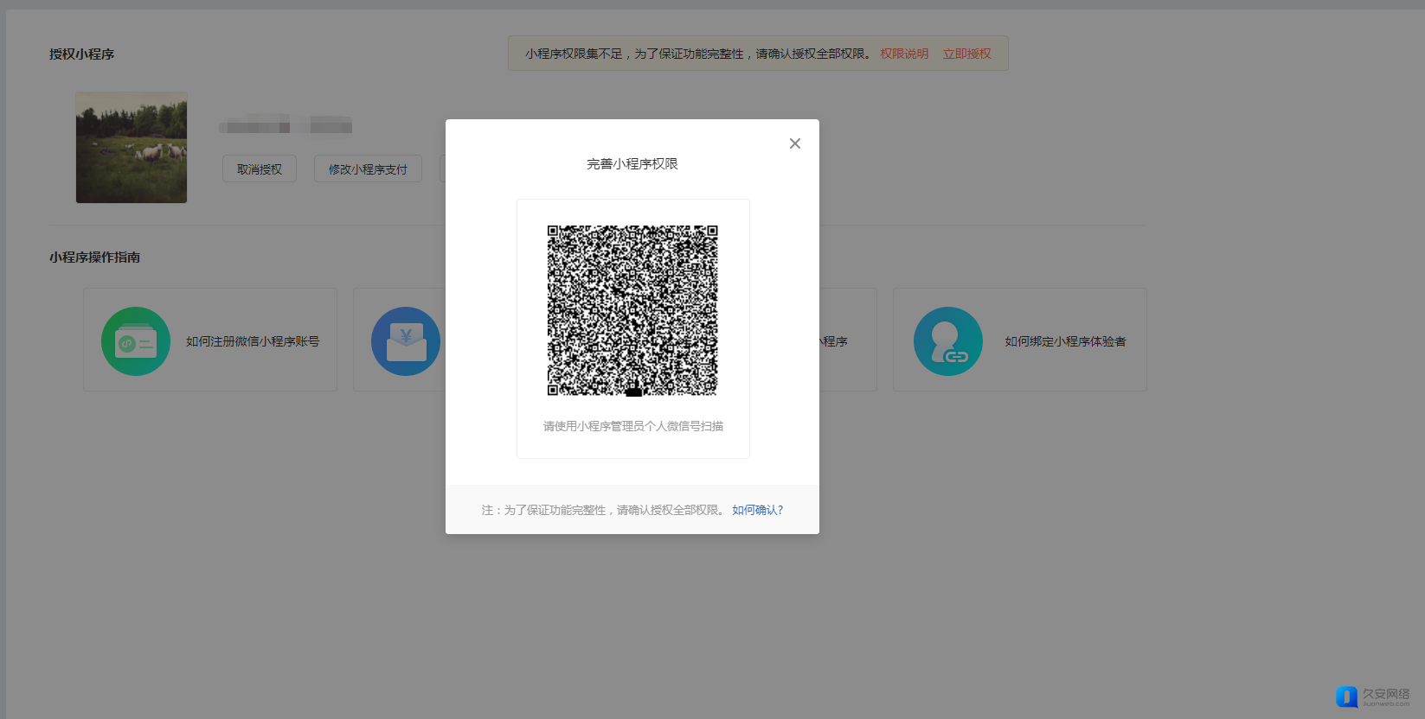Open the 如何注册微信小程序账号 guide text

point(253,341)
